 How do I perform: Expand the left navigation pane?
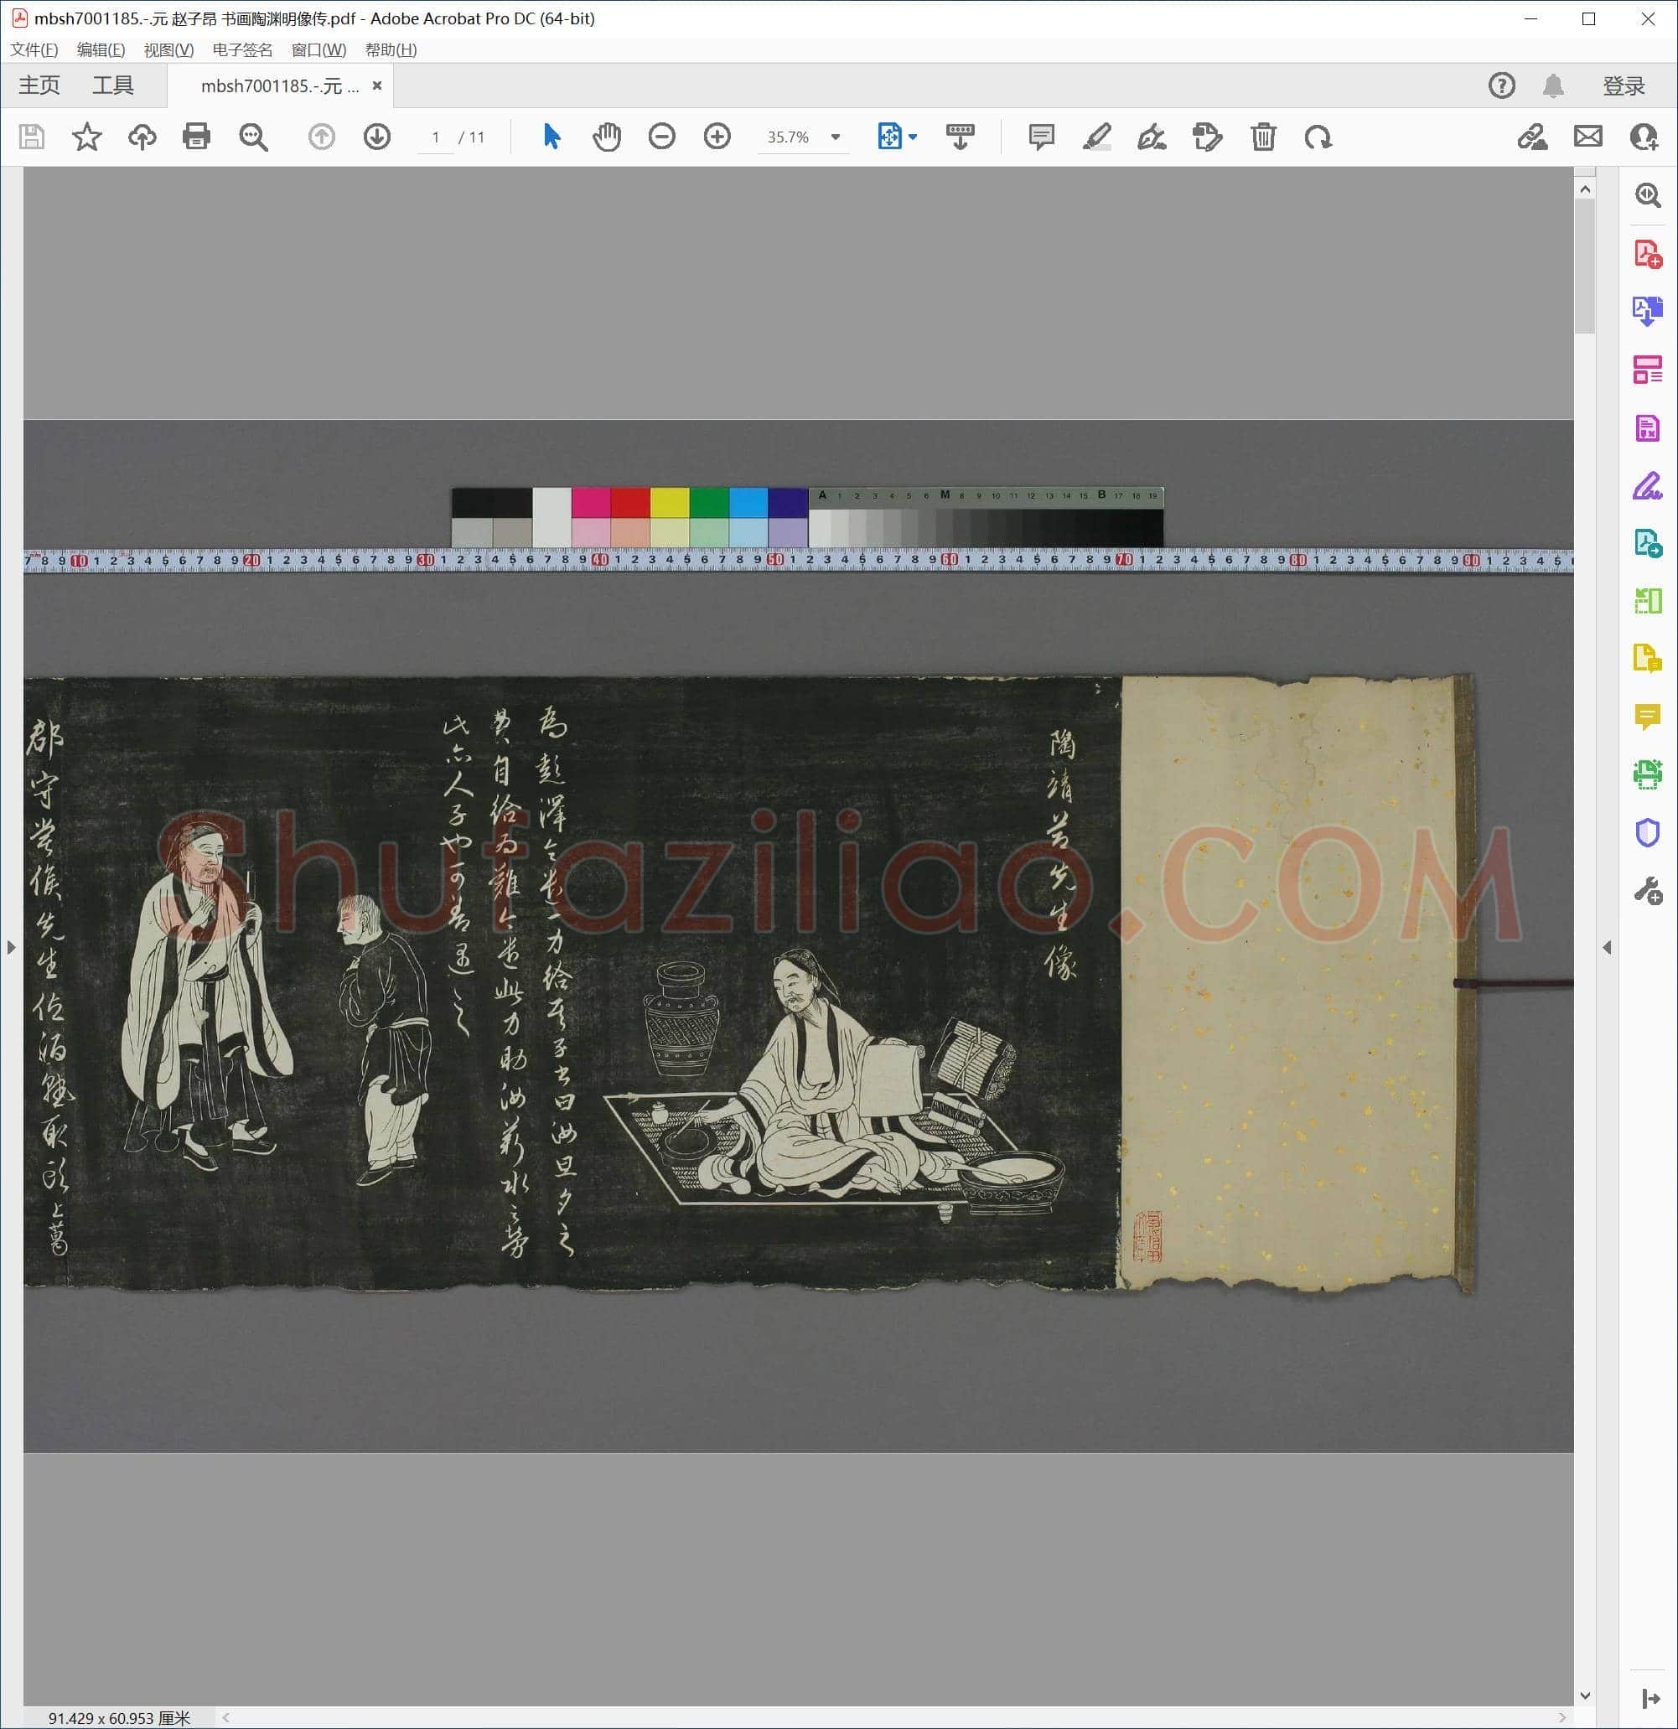[x=11, y=947]
